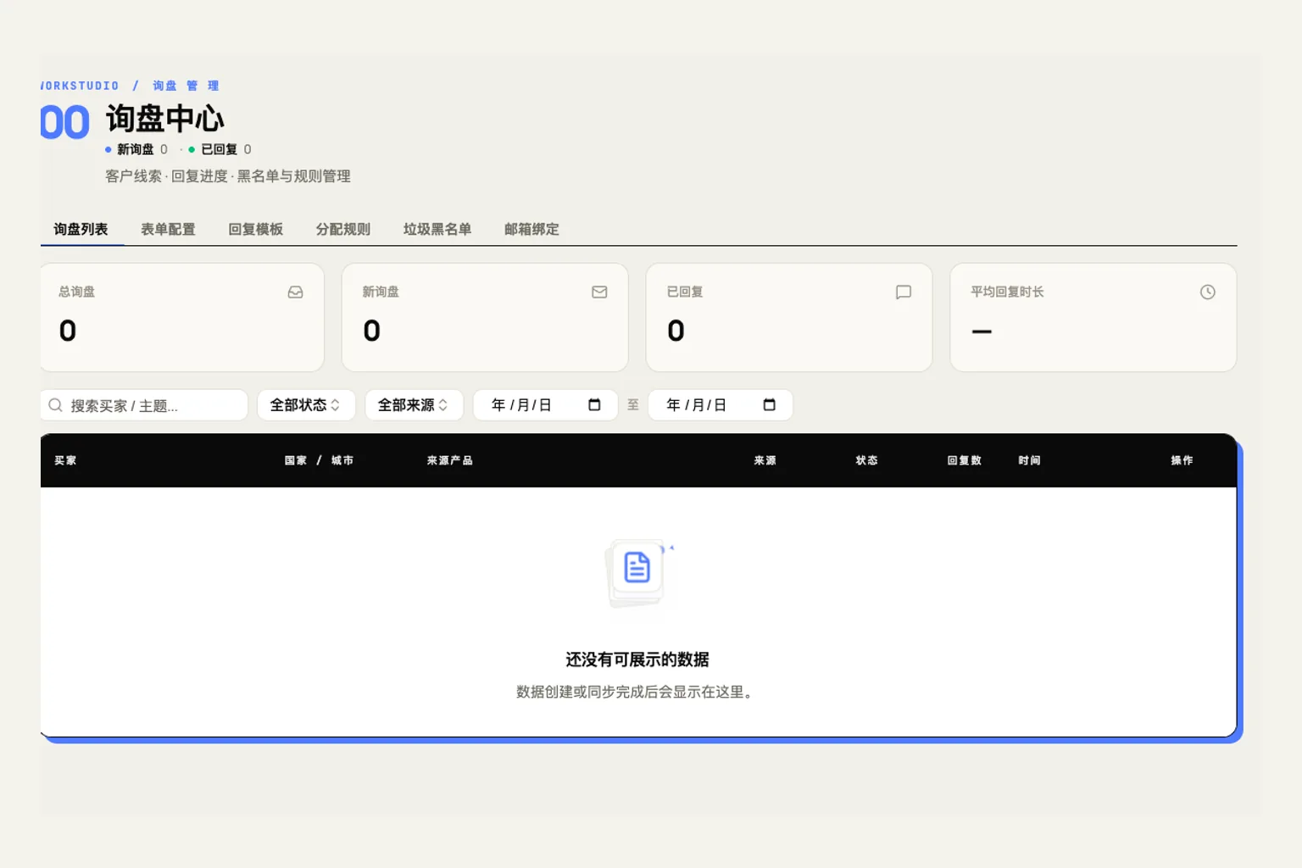Click the 询盘管理 breadcrumb
This screenshot has height=868, width=1302.
pos(186,86)
